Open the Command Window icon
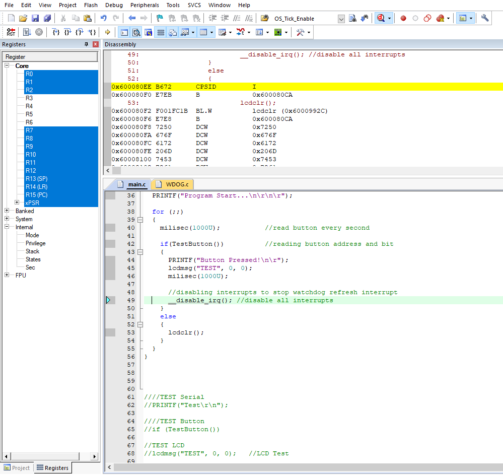 click(x=123, y=32)
